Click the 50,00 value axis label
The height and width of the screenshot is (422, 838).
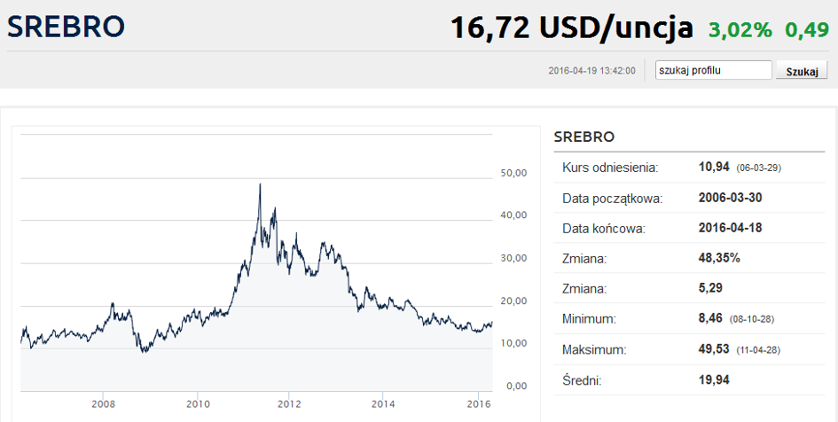(513, 173)
